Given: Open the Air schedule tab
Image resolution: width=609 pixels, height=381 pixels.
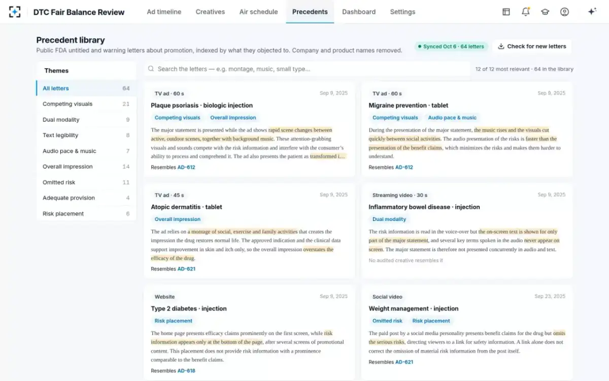Looking at the screenshot, I should pyautogui.click(x=258, y=12).
